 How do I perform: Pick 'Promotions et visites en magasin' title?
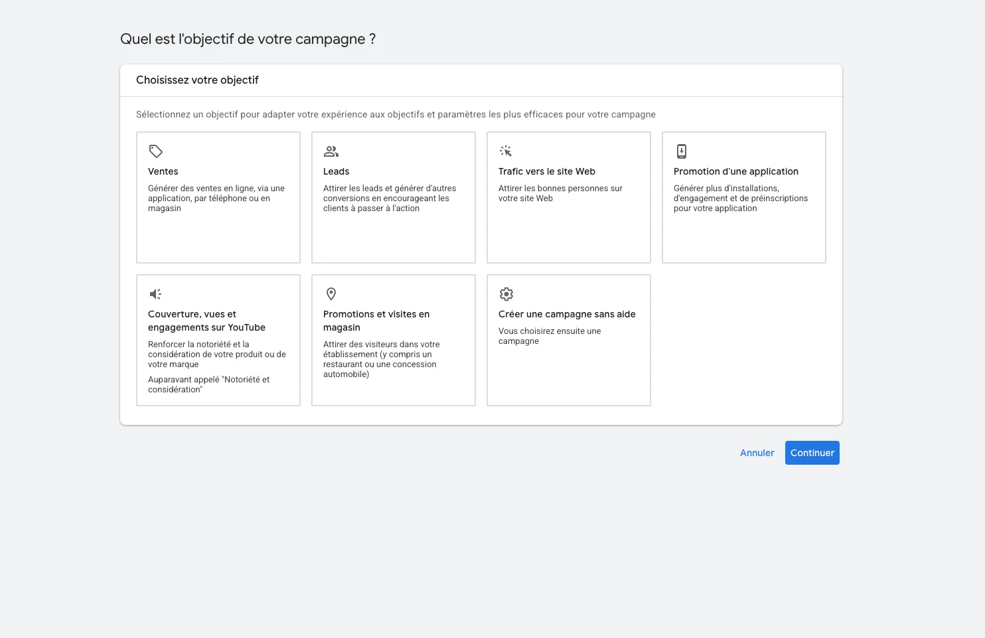376,321
